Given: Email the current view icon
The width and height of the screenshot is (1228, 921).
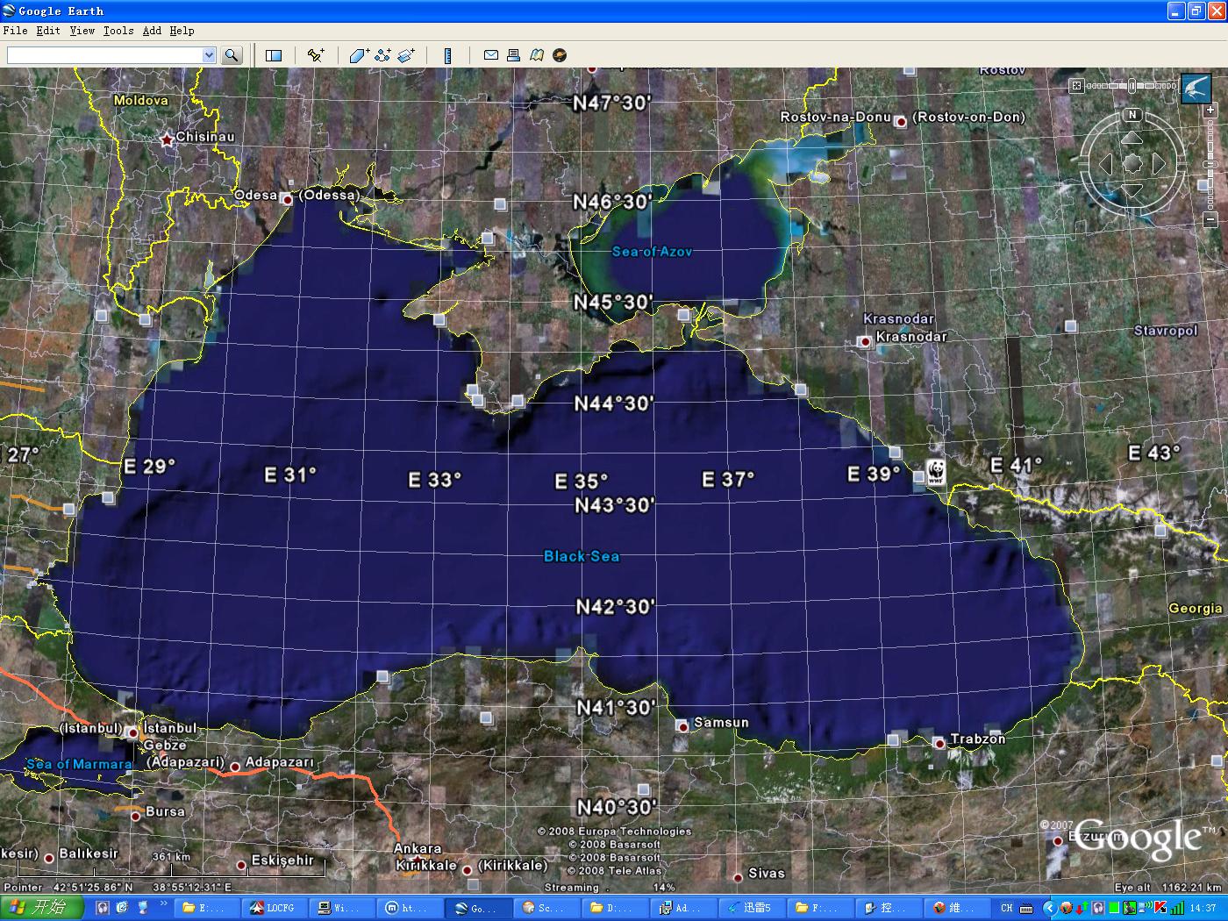Looking at the screenshot, I should pyautogui.click(x=491, y=55).
